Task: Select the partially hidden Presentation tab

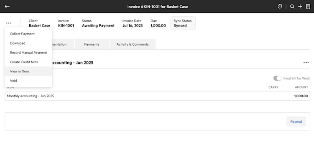Action: 63,44
